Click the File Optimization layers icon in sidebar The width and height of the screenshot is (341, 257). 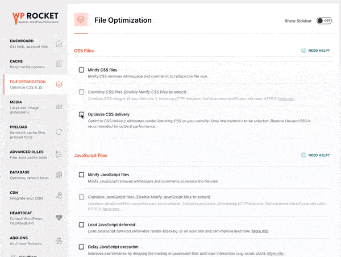point(59,85)
